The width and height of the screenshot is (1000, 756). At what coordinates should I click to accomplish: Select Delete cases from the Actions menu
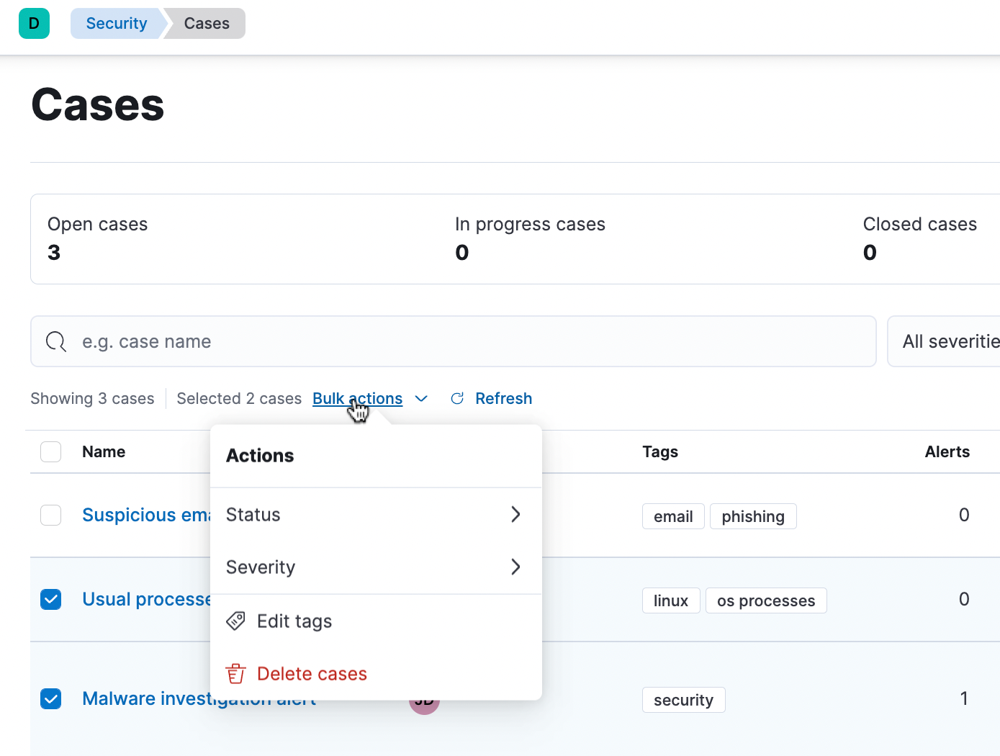point(312,673)
